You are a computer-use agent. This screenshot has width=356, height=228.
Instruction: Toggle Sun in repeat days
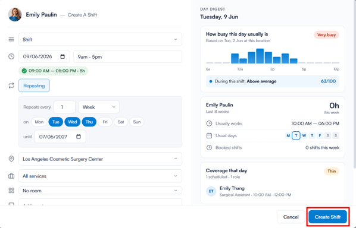pos(137,122)
